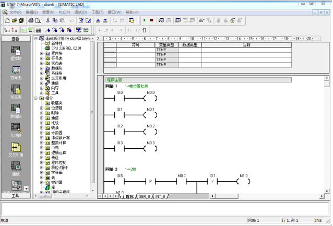
Task: Copy the selected element
Action: [x=55, y=20]
